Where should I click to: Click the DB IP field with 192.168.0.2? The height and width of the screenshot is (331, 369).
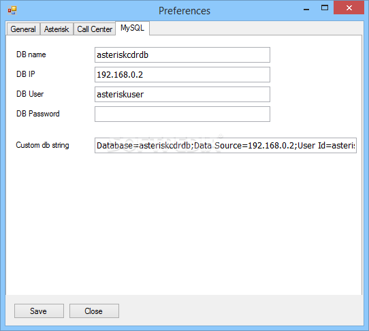(182, 75)
